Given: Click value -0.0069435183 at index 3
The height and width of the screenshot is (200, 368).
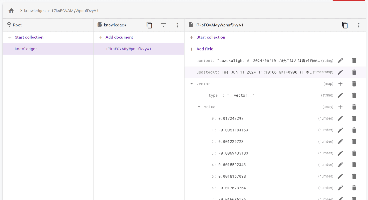Looking at the screenshot, I should coord(233,153).
